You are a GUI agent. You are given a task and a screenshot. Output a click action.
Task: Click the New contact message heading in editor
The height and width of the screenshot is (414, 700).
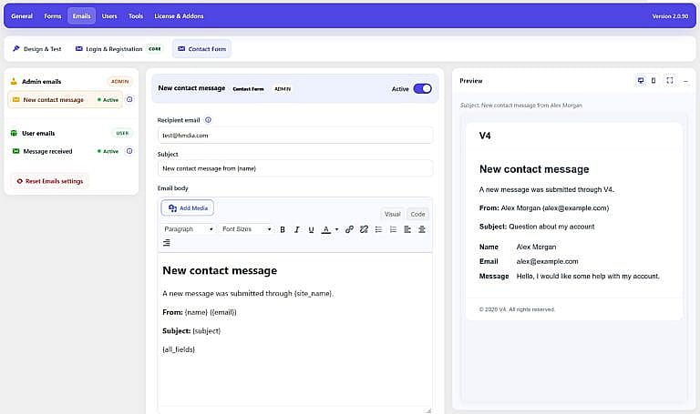point(220,271)
